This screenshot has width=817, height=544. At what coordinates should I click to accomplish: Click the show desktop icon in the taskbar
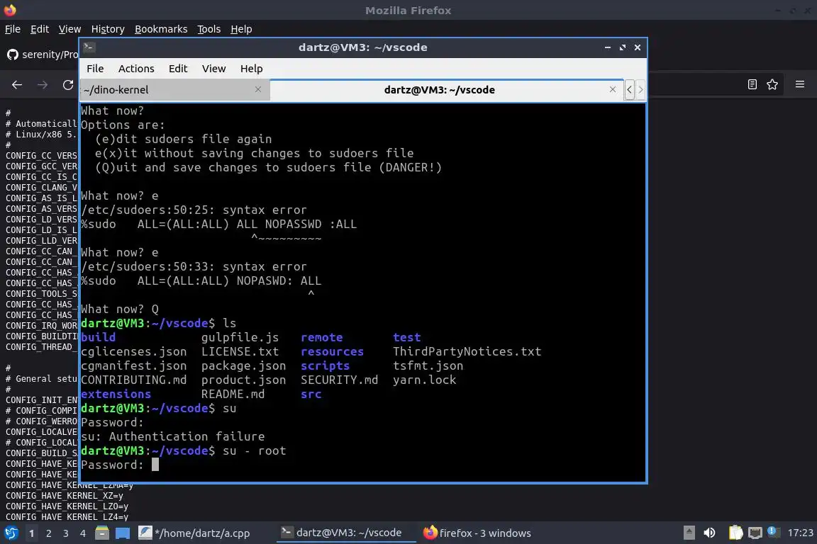[x=123, y=533]
